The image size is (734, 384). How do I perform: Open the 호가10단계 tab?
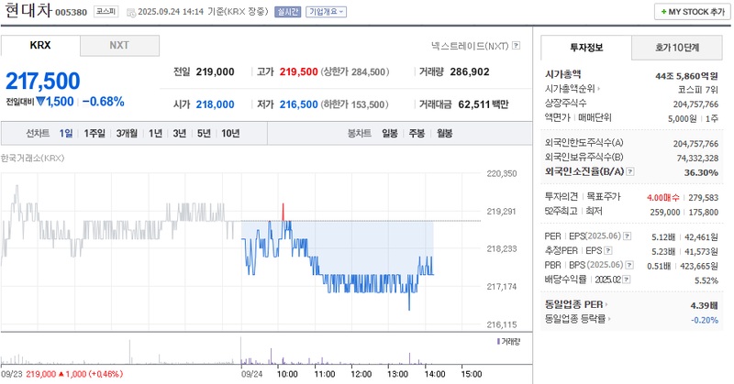coord(677,48)
